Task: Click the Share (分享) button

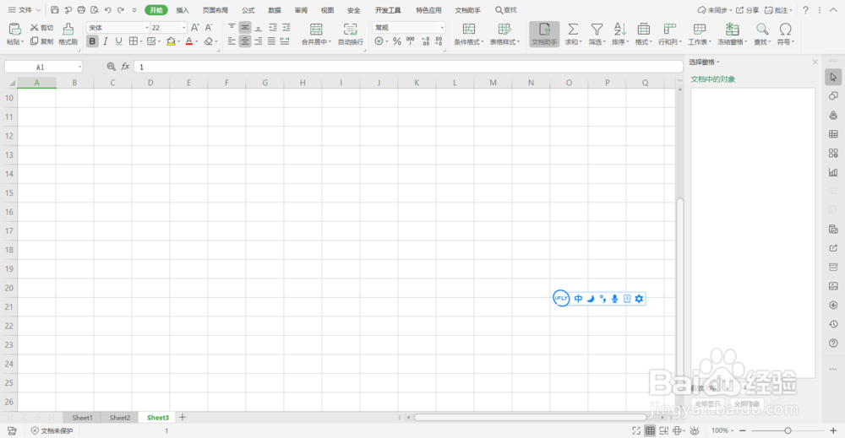Action: 748,10
